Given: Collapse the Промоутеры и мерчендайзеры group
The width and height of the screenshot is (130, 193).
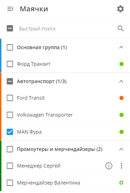Looking at the screenshot, I should click(121, 149).
